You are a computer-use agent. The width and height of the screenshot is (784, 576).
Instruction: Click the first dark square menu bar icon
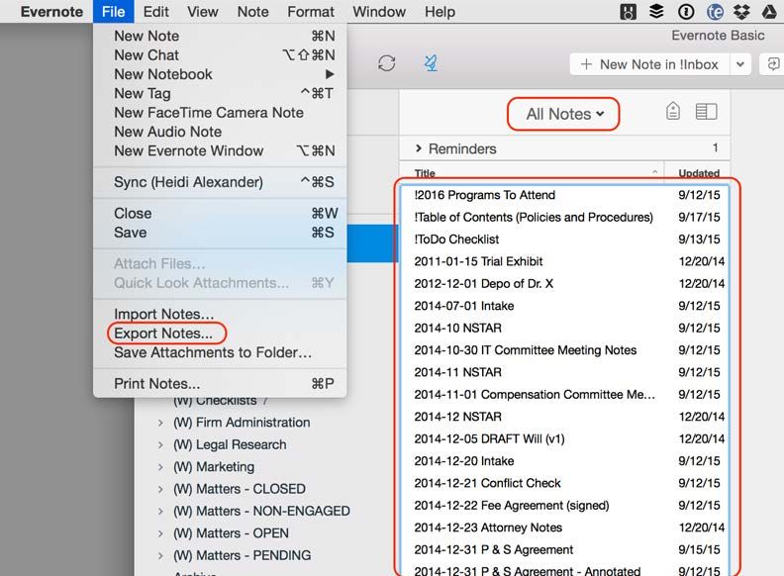[x=628, y=12]
